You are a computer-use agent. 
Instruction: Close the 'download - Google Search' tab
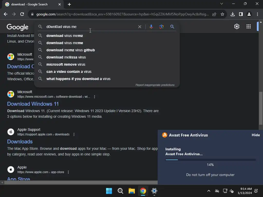60,4
